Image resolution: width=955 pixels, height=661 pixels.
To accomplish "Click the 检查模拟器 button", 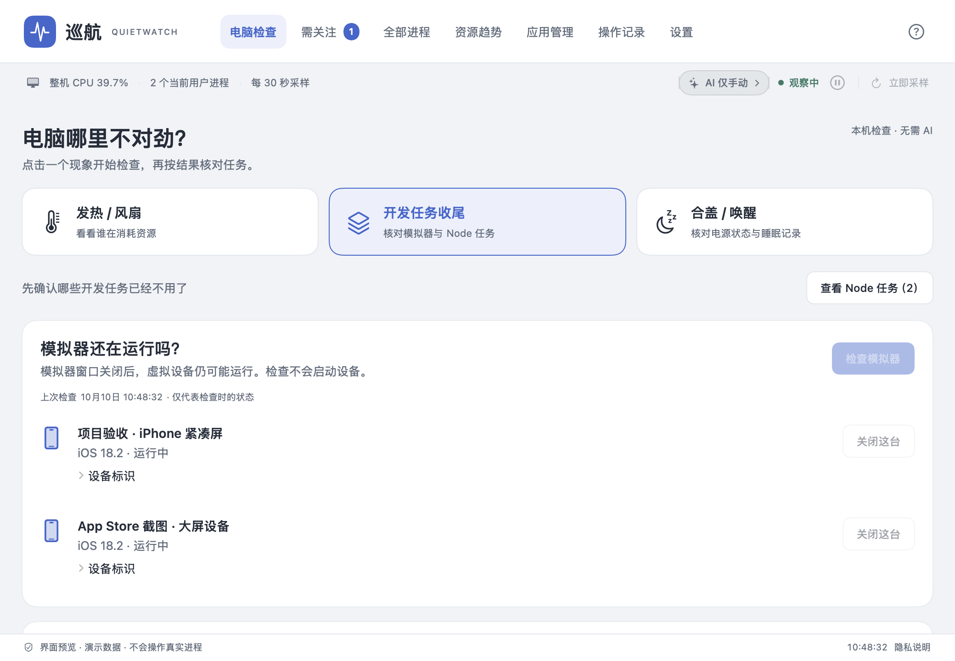I will pyautogui.click(x=873, y=359).
